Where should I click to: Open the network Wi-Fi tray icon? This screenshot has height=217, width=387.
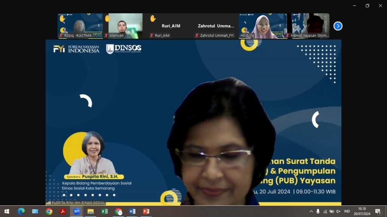click(x=325, y=211)
